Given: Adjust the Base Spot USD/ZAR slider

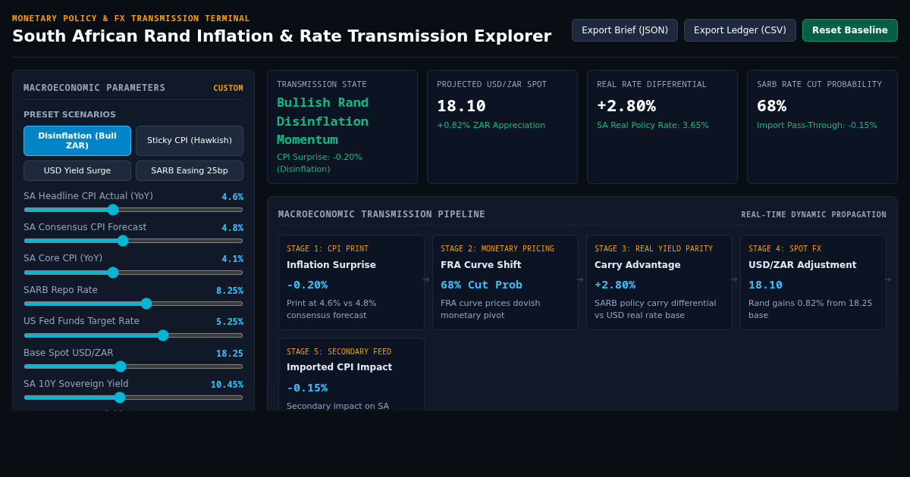Looking at the screenshot, I should point(133,366).
